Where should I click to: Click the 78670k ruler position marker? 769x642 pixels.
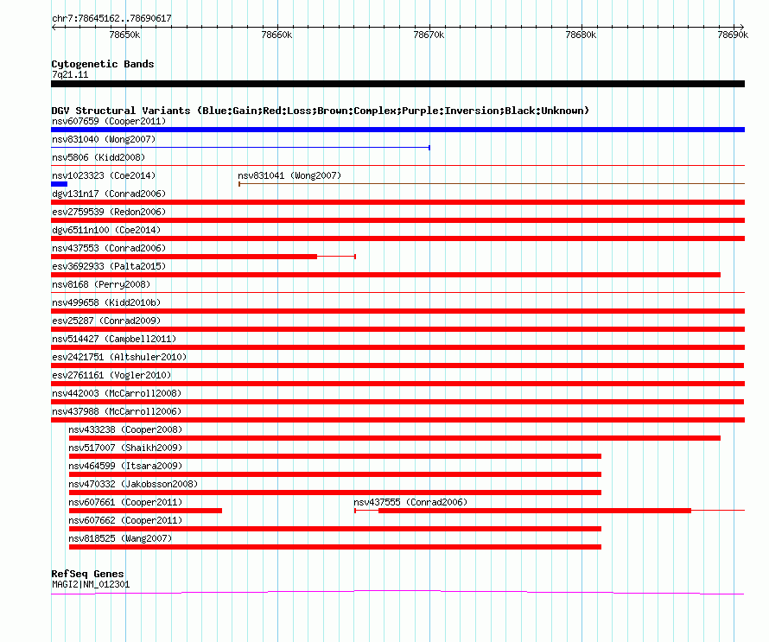pyautogui.click(x=429, y=35)
